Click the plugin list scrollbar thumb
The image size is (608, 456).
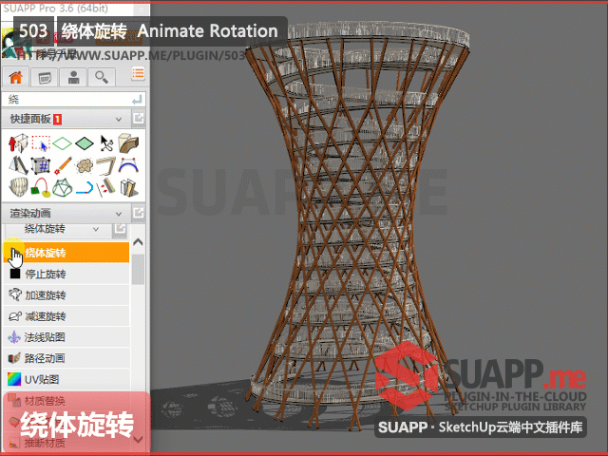pyautogui.click(x=138, y=270)
